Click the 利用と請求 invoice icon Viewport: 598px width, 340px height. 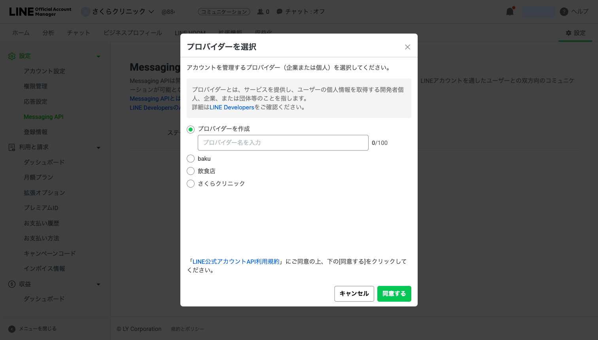(x=12, y=147)
